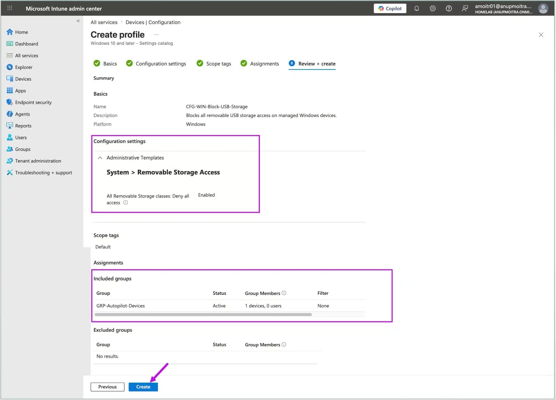Click the Enabled setting value
Screen dimensions: 556x400
tap(206, 195)
